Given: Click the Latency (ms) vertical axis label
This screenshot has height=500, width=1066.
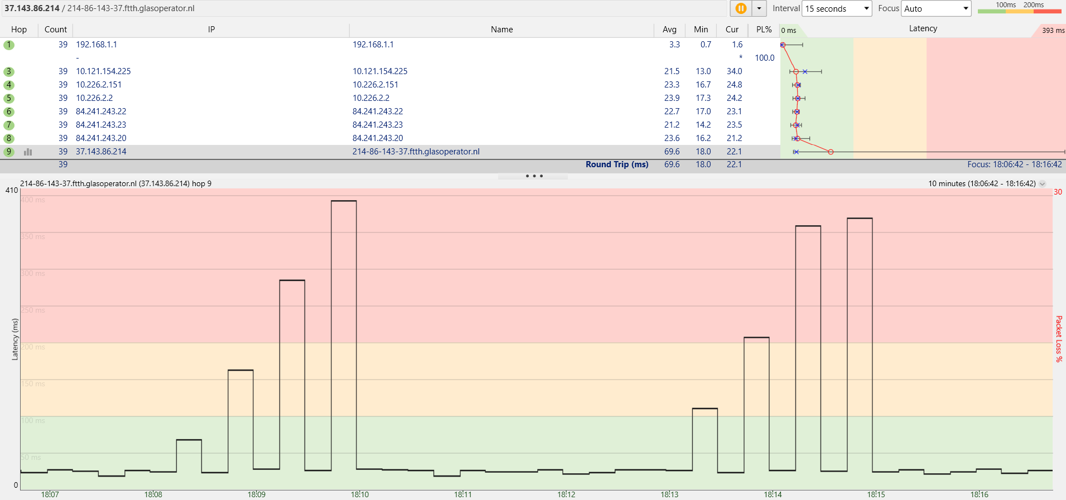Looking at the screenshot, I should (15, 339).
